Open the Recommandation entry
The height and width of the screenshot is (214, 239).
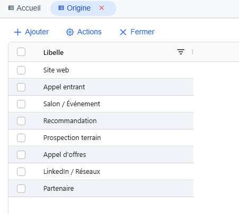70,121
